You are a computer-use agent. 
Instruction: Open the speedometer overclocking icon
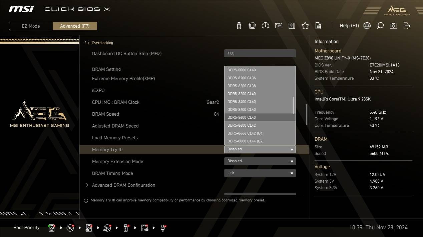coord(266,26)
